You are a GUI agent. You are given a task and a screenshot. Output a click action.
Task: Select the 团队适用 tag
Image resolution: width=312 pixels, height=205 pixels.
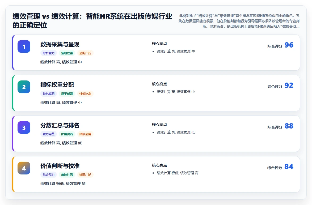85,134
